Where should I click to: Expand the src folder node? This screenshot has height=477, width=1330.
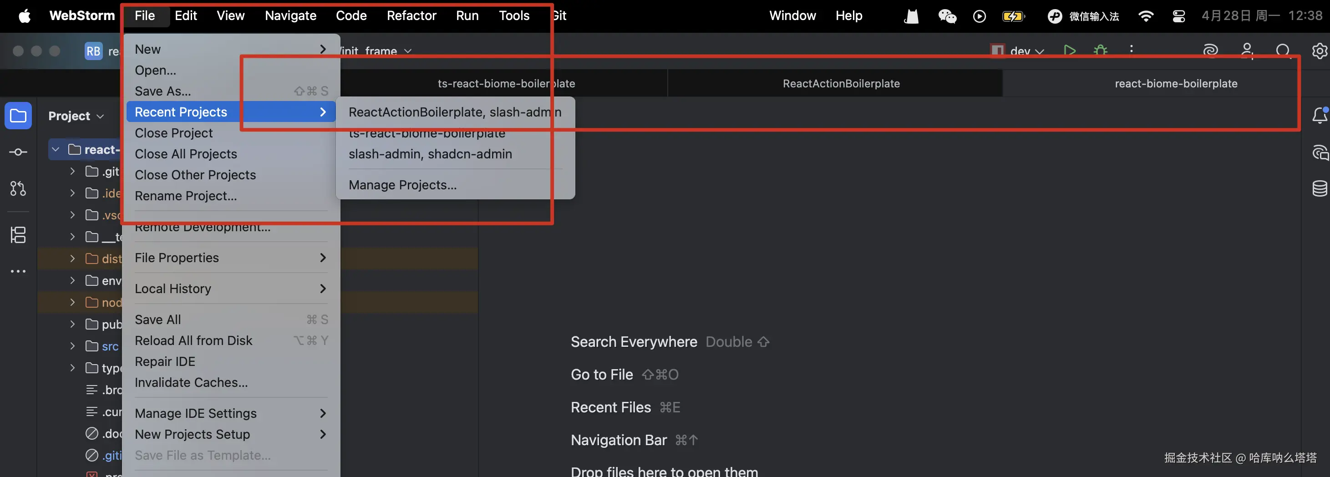pos(72,346)
